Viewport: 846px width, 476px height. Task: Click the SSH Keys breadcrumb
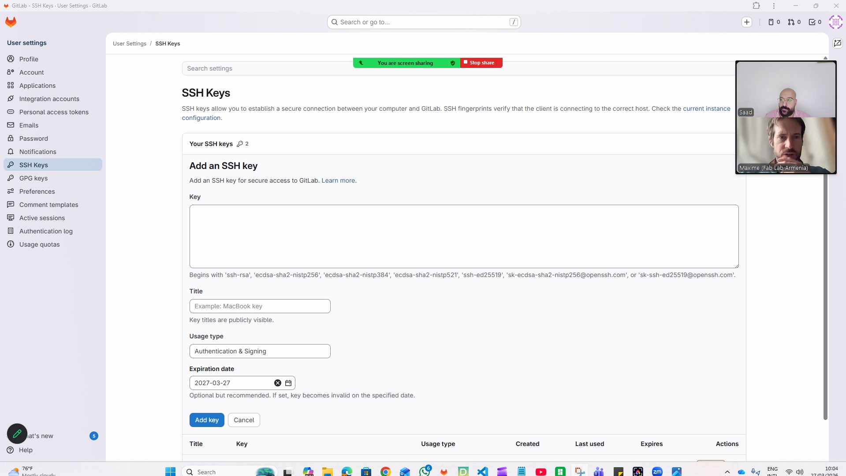168,44
